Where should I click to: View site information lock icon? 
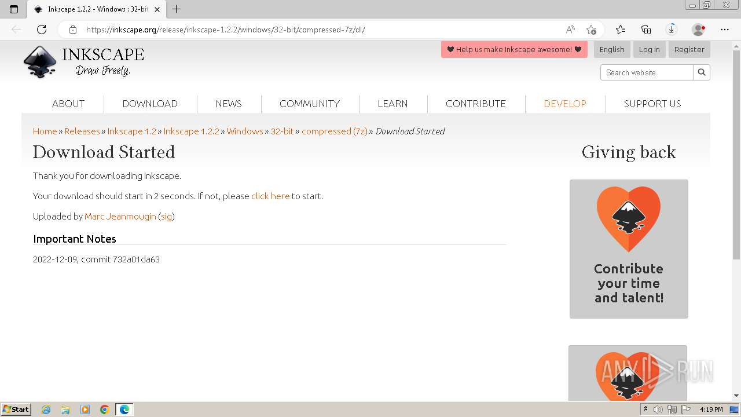pyautogui.click(x=73, y=30)
